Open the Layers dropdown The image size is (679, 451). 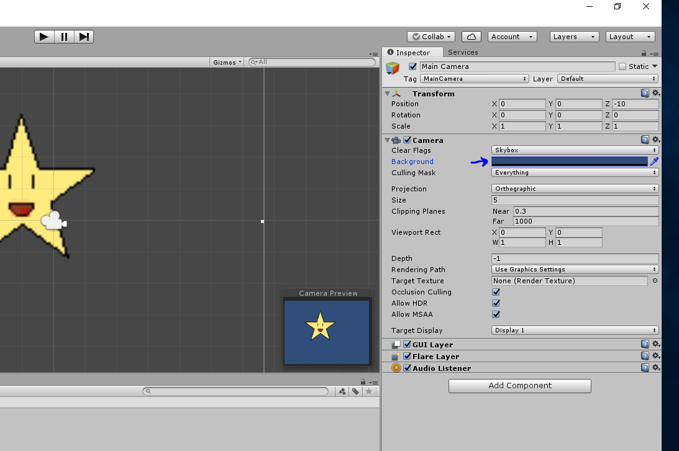574,37
